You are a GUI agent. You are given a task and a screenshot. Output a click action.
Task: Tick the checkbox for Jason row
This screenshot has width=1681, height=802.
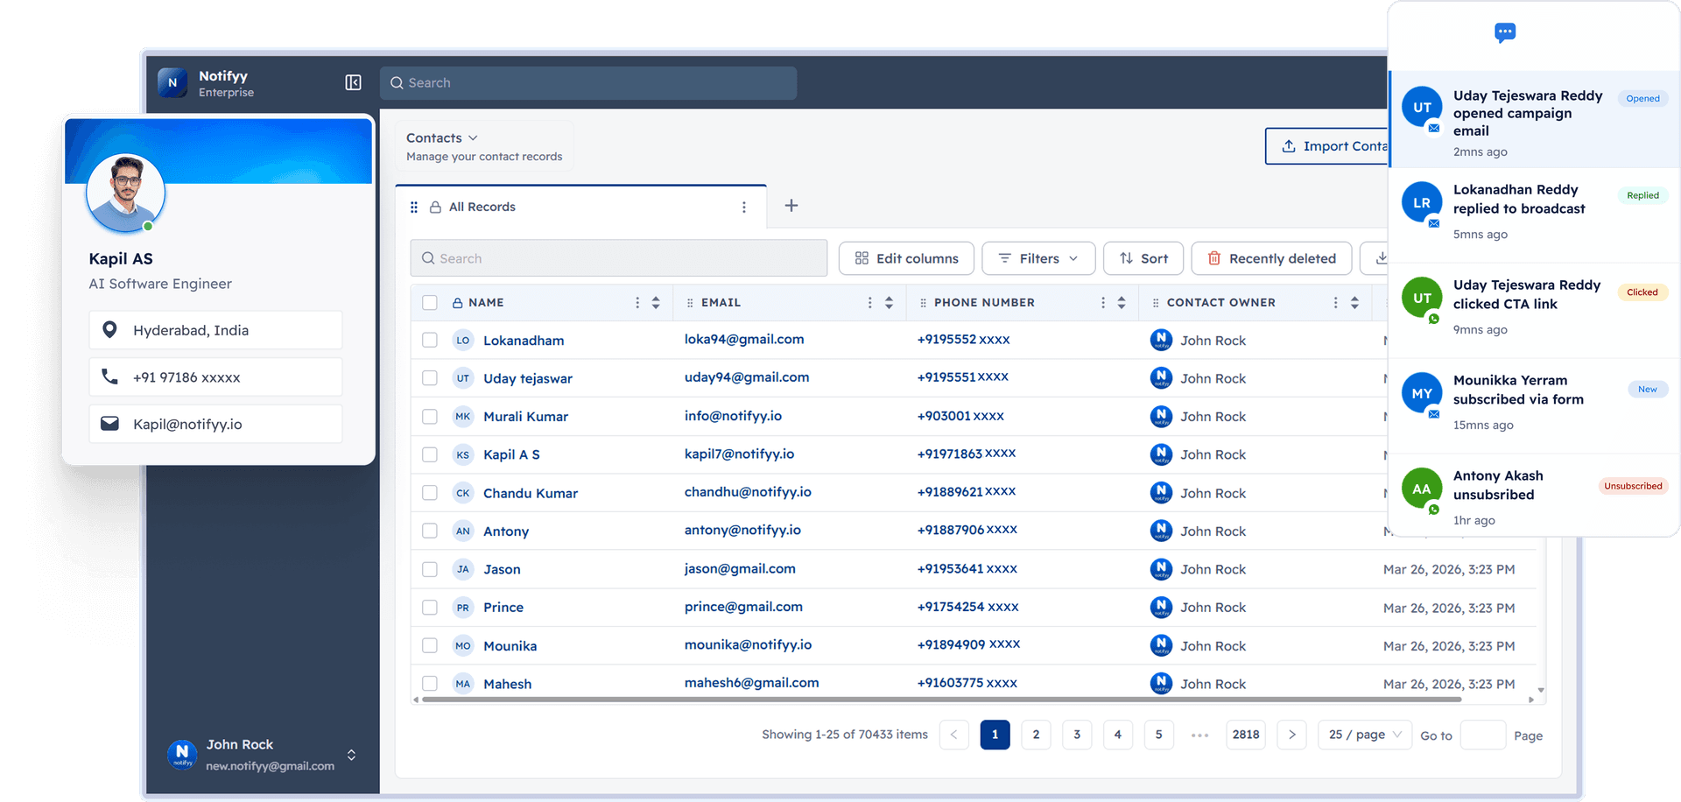pyautogui.click(x=429, y=569)
